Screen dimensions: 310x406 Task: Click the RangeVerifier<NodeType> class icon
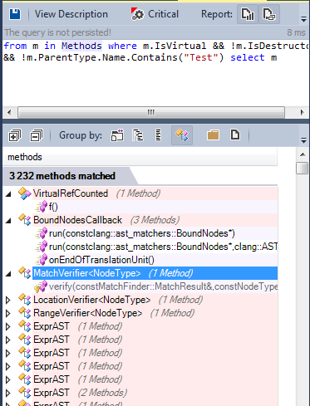(x=25, y=313)
